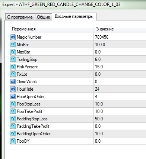The width and height of the screenshot is (146, 159).
Task: Click the PaddingOpenOrder value 10.0
Action: point(99,134)
